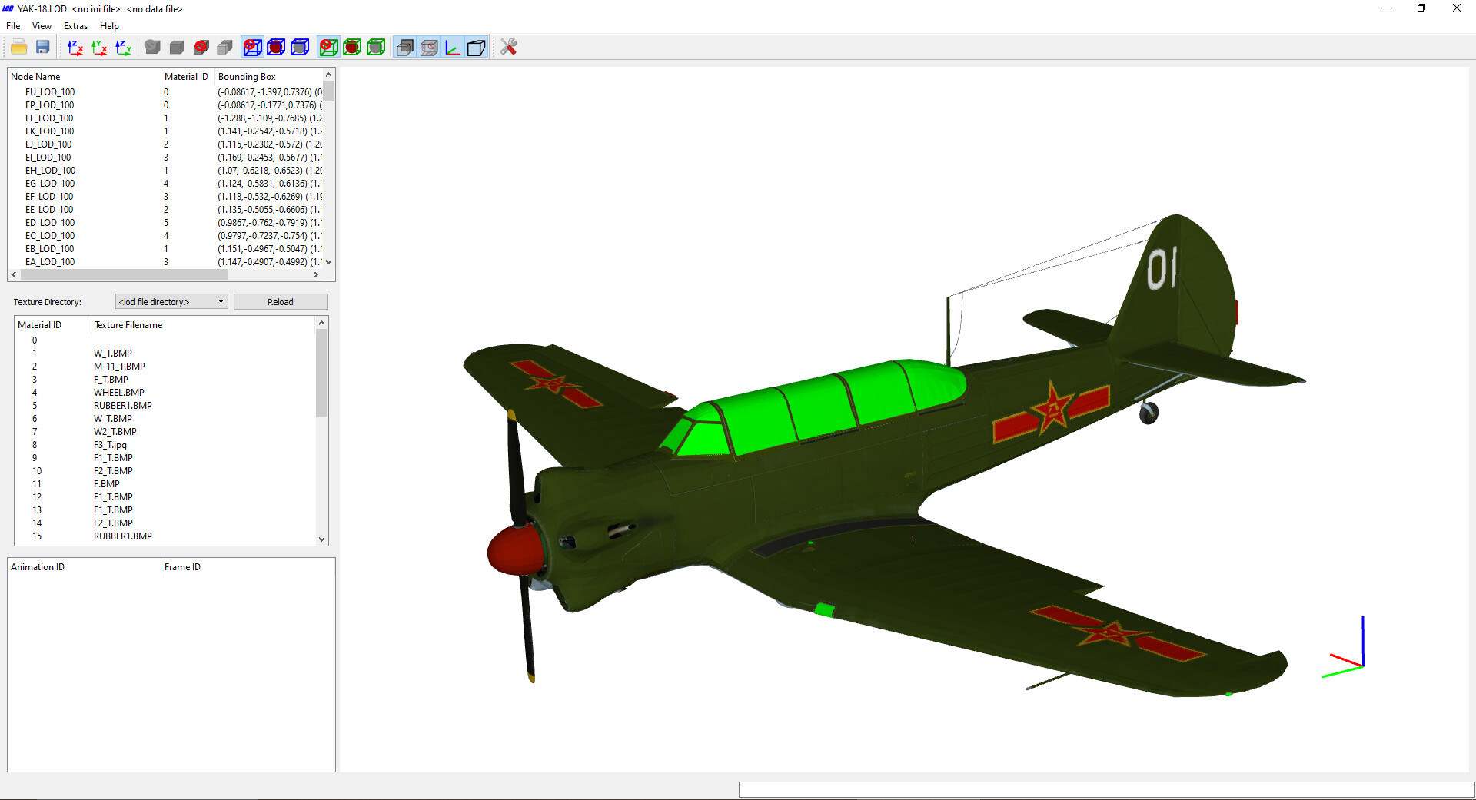Image resolution: width=1476 pixels, height=800 pixels.
Task: Click the gray cube with red prohibition sign
Action: click(201, 48)
